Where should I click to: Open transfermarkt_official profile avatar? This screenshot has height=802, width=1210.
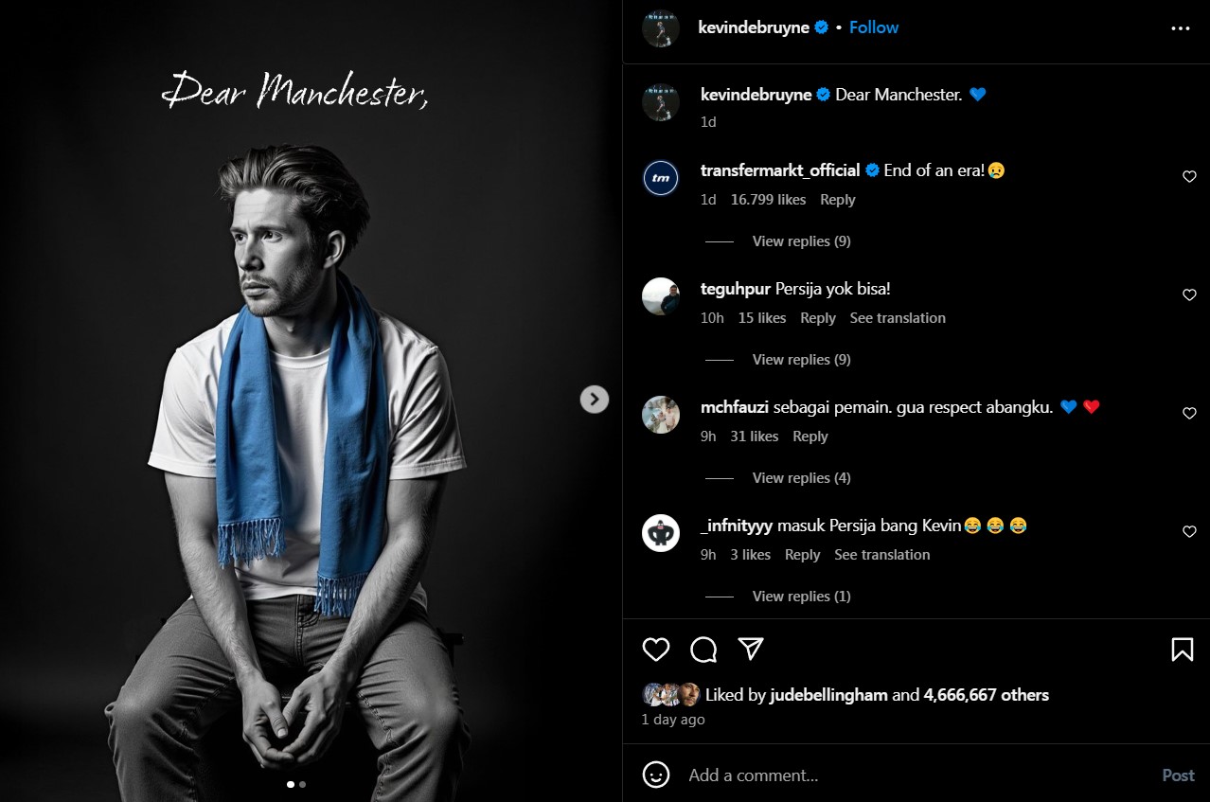pos(661,177)
